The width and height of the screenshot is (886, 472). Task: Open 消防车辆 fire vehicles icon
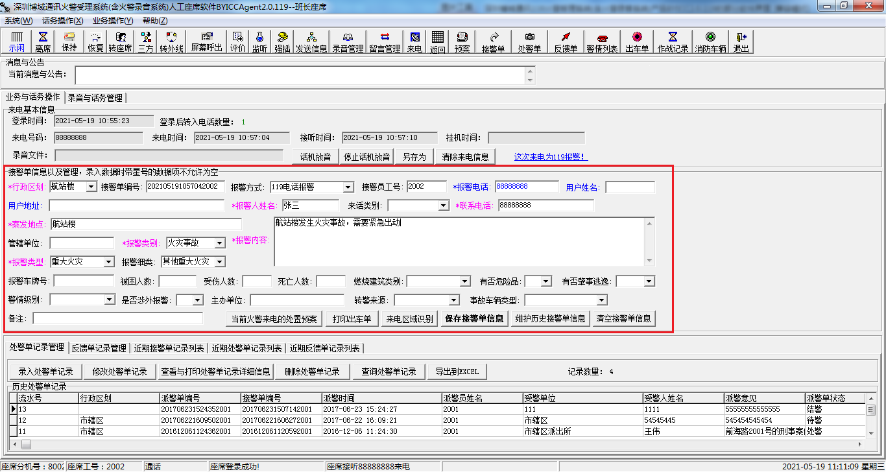(x=711, y=42)
